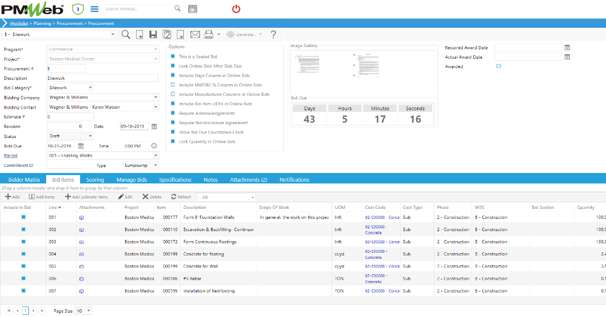Screen dimensions: 606x317
Task: Click the (Portfolio) breadcrumb link
Action: tap(19, 23)
